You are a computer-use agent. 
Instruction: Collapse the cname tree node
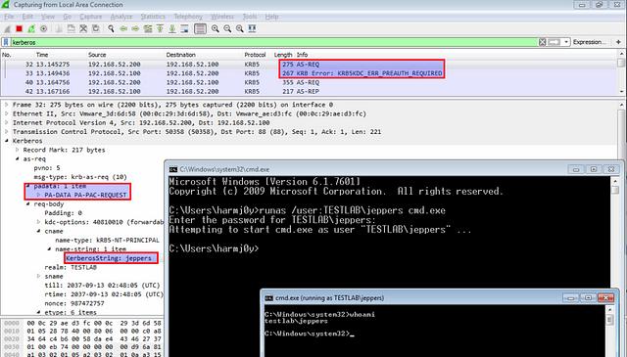39,231
